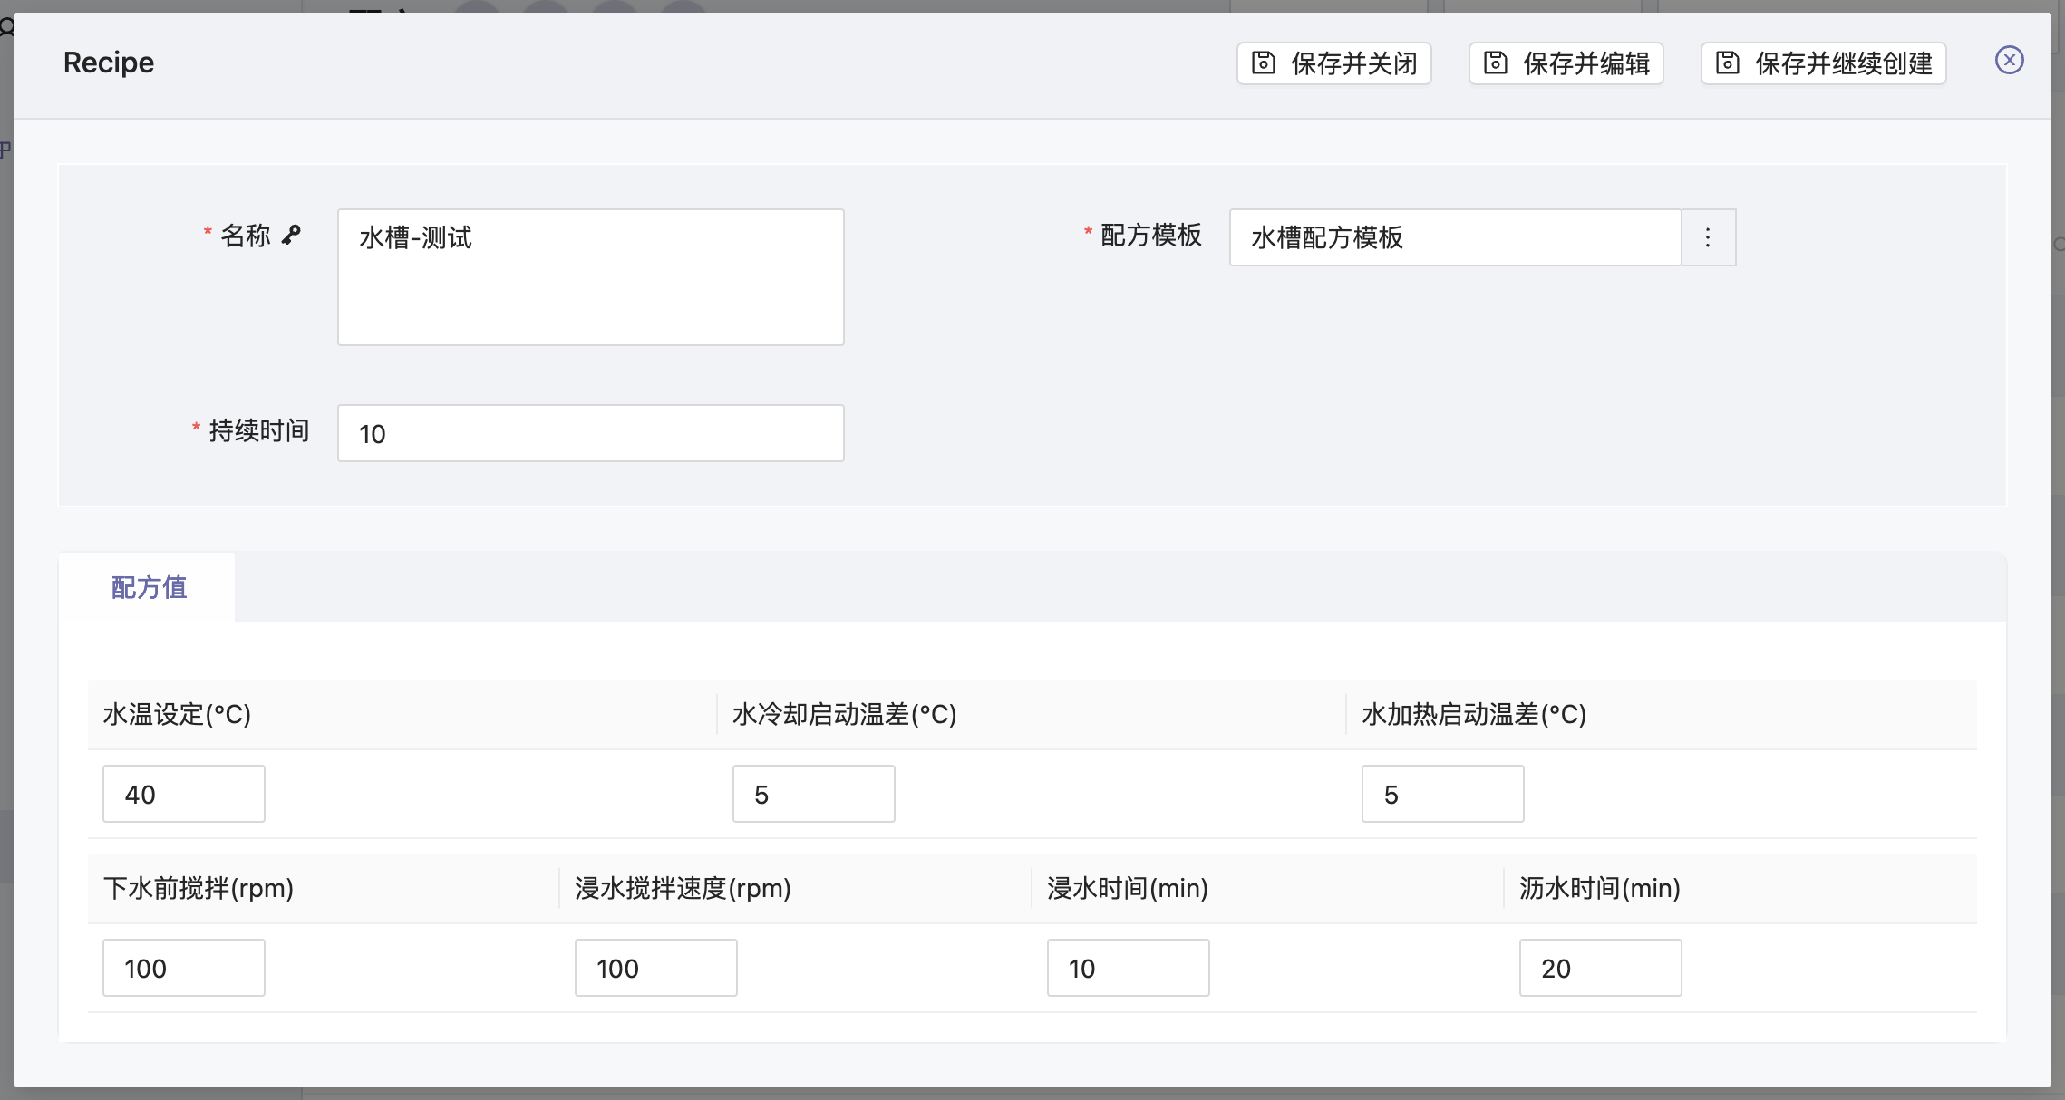Focus the 持续时间 input field
The height and width of the screenshot is (1100, 2065).
(590, 433)
